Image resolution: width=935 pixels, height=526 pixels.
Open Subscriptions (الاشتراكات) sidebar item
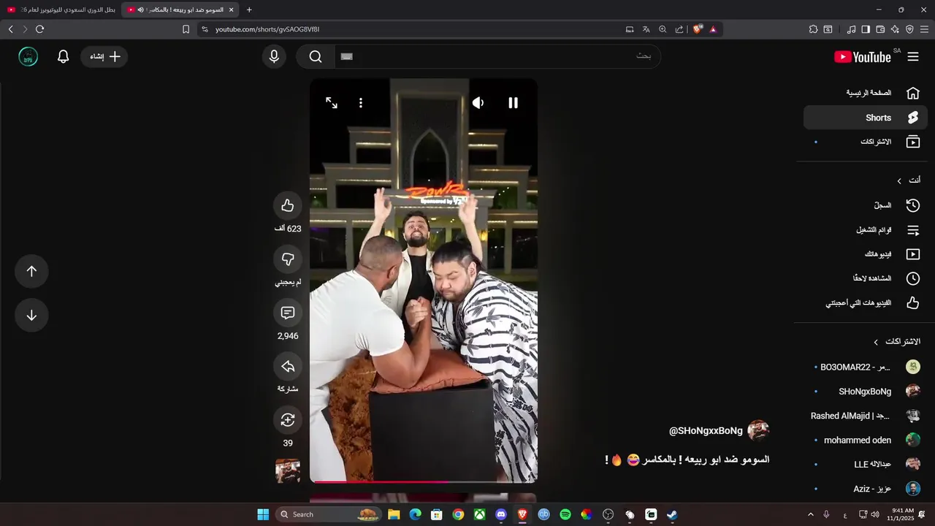pyautogui.click(x=866, y=142)
